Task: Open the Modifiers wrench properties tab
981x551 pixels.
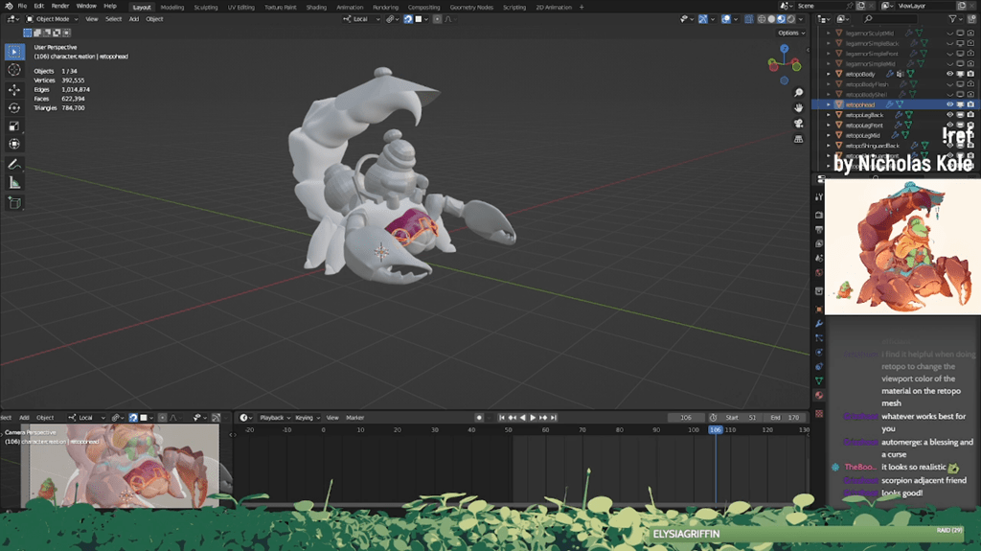Action: click(x=819, y=324)
